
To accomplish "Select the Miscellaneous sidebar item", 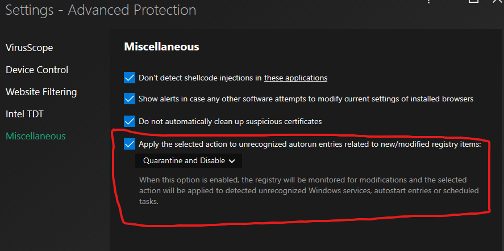I will [x=35, y=136].
